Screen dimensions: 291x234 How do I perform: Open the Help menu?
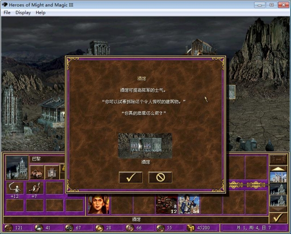click(x=40, y=12)
